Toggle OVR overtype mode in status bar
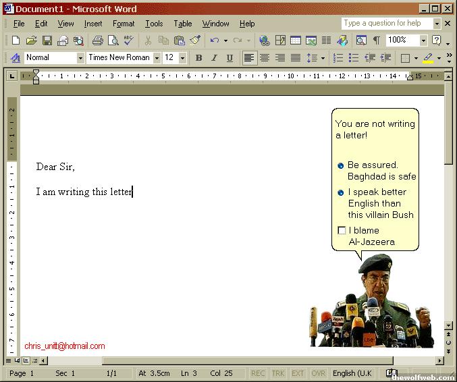The image size is (457, 382). (318, 373)
